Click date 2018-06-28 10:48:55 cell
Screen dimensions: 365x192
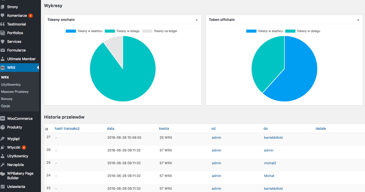point(124,137)
